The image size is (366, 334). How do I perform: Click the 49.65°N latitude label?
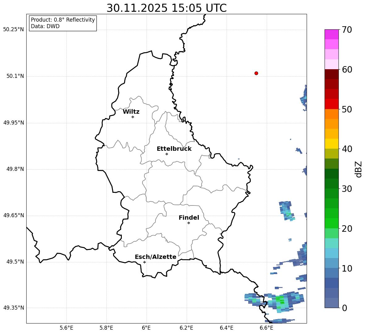click(x=14, y=215)
